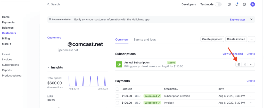Collapse the Insights section

(x=49, y=68)
